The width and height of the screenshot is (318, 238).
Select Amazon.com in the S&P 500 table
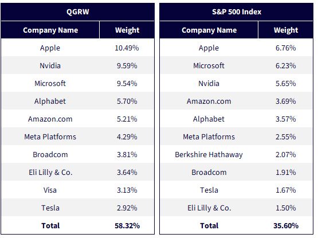(x=209, y=102)
